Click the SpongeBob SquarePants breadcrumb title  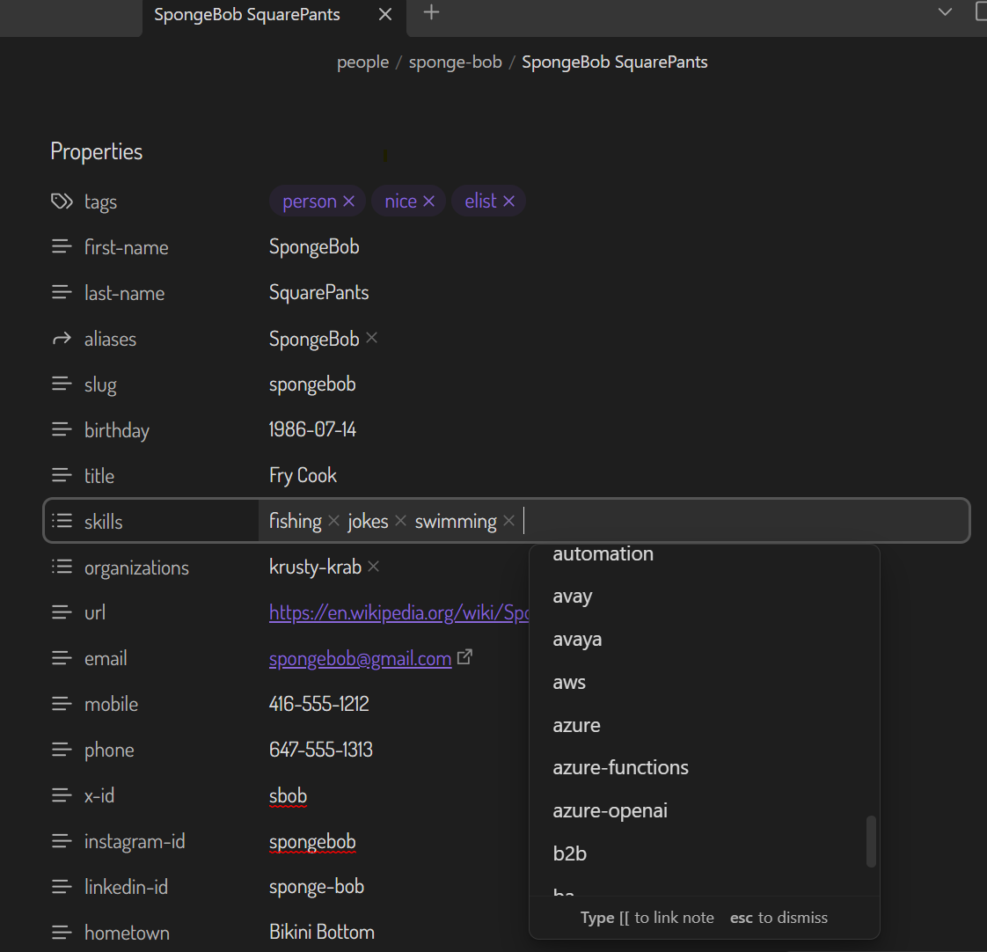point(614,62)
